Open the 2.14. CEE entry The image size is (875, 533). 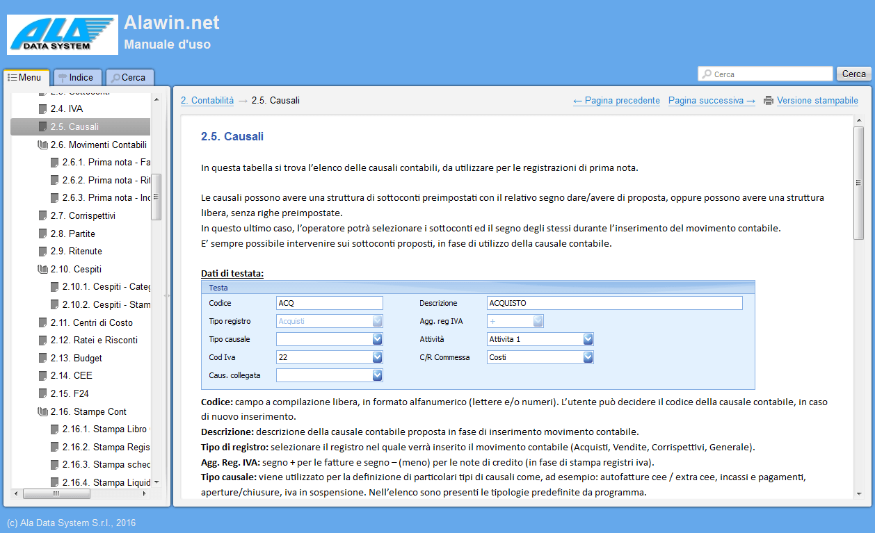point(71,375)
